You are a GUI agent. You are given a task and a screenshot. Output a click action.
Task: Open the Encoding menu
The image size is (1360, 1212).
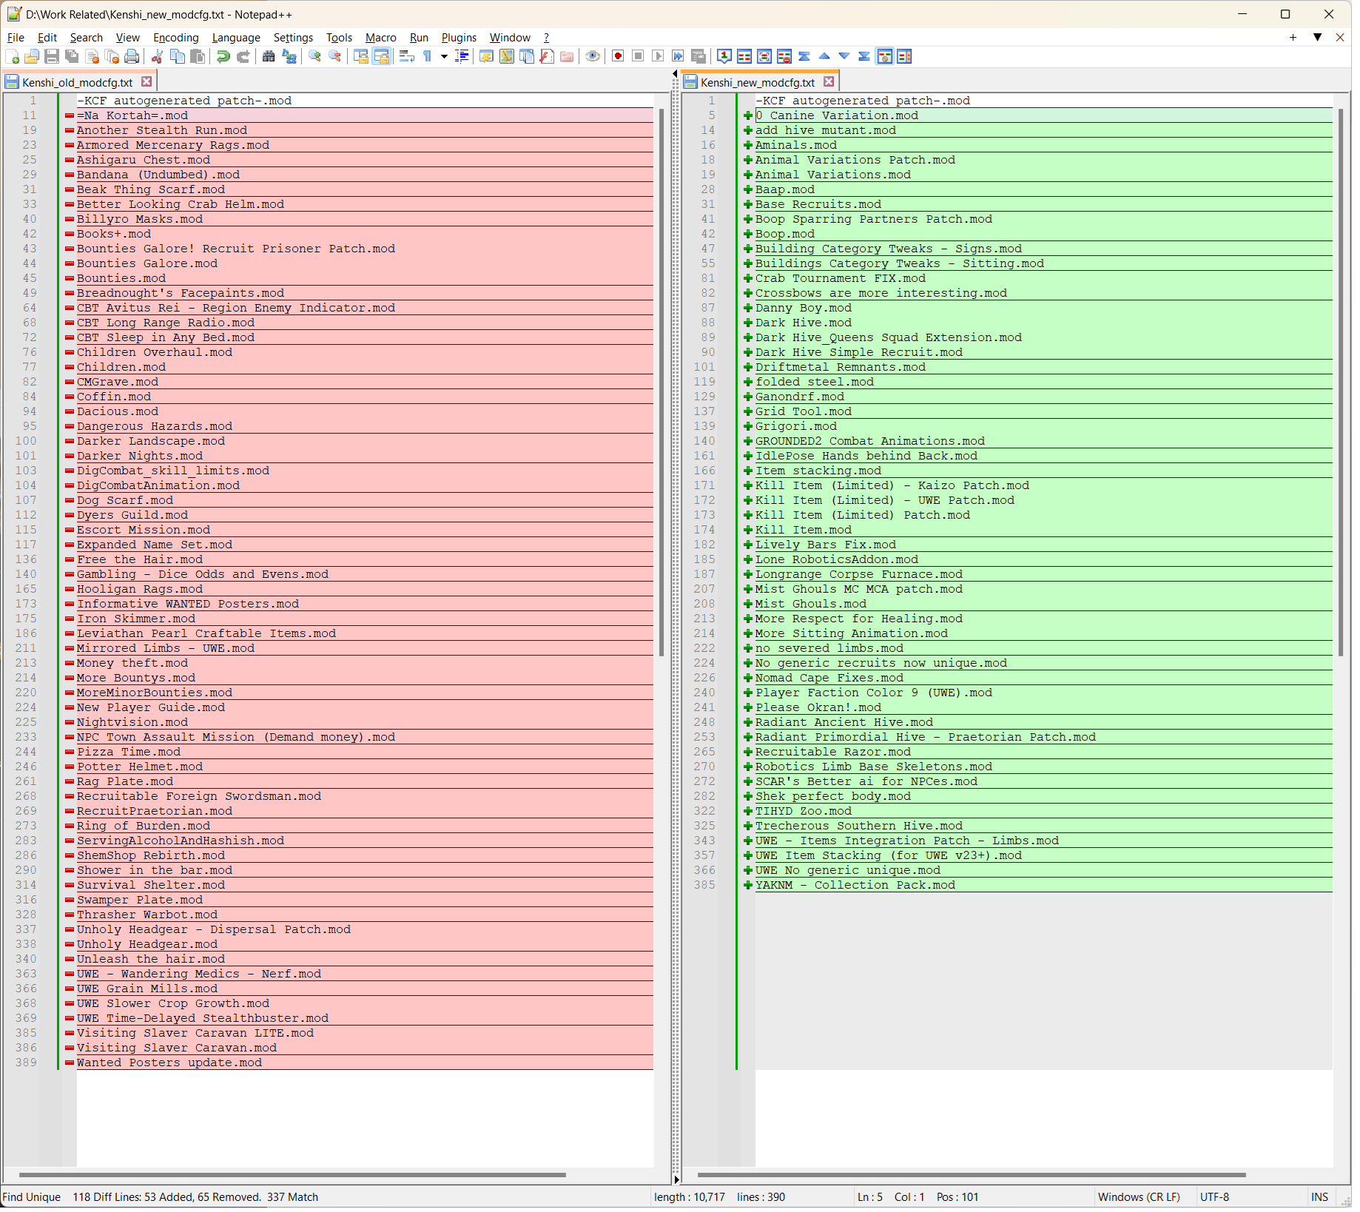[176, 38]
